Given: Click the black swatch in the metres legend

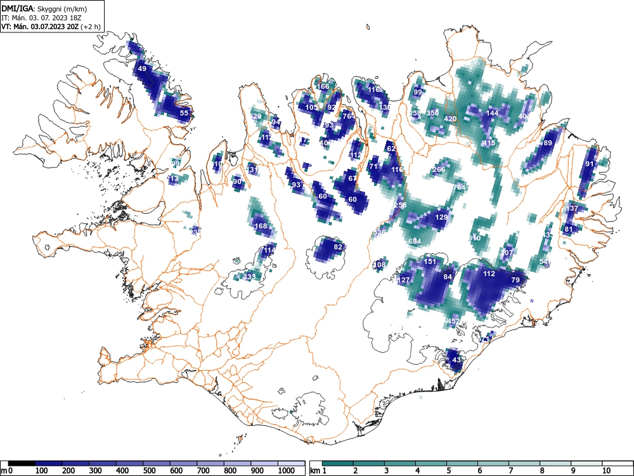Looking at the screenshot, I should [x=22, y=463].
